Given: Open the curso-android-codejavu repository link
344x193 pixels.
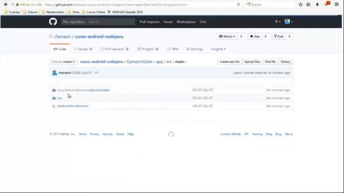Looking at the screenshot, I should (99, 36).
